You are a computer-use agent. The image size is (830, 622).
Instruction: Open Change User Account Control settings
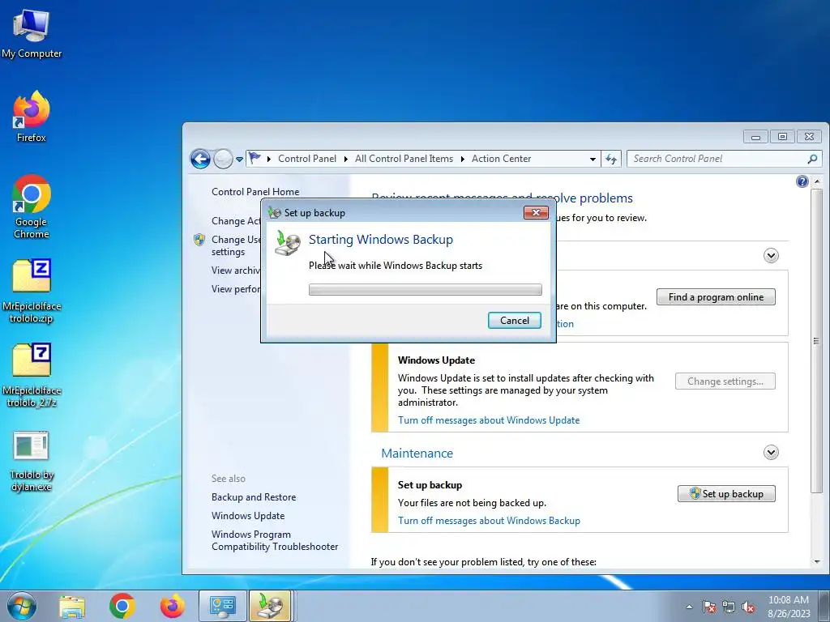236,245
